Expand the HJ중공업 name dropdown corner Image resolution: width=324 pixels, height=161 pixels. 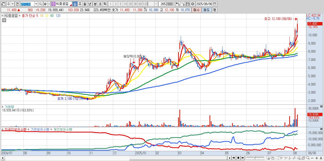71,5
